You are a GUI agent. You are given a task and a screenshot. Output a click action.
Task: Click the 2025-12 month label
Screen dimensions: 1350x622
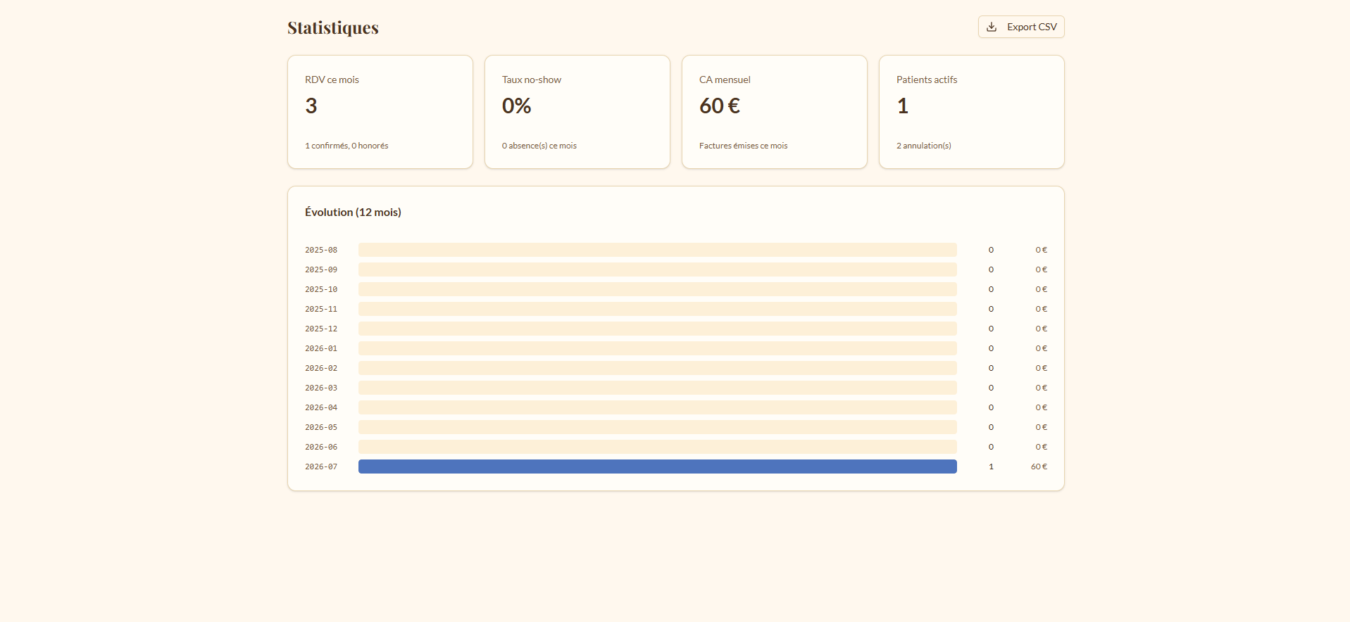pyautogui.click(x=321, y=329)
